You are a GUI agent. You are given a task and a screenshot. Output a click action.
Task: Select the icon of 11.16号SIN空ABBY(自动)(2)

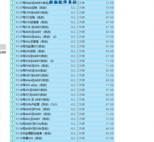click(x=13, y=61)
